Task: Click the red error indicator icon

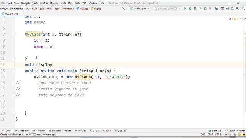Action: (230, 19)
